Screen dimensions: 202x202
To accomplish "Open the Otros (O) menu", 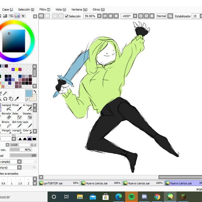I will [x=99, y=10].
